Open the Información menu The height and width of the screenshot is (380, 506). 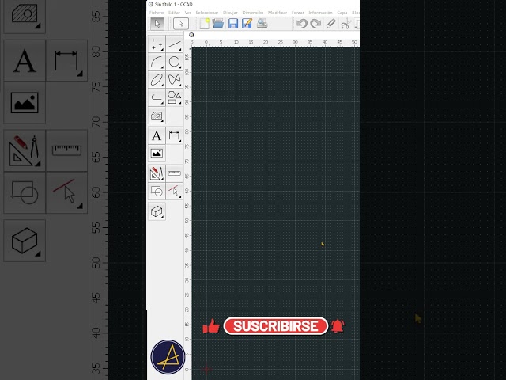320,13
